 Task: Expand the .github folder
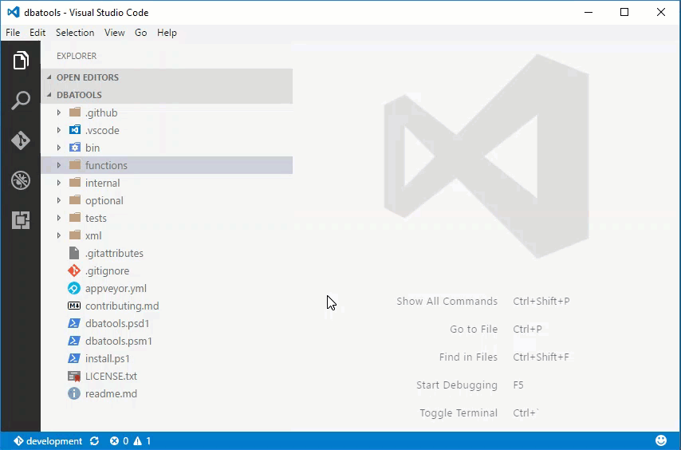(59, 112)
